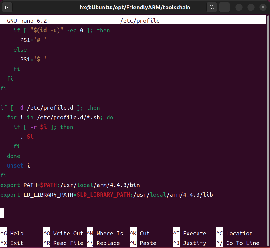Click the ^G Help shortcut

point(12,234)
